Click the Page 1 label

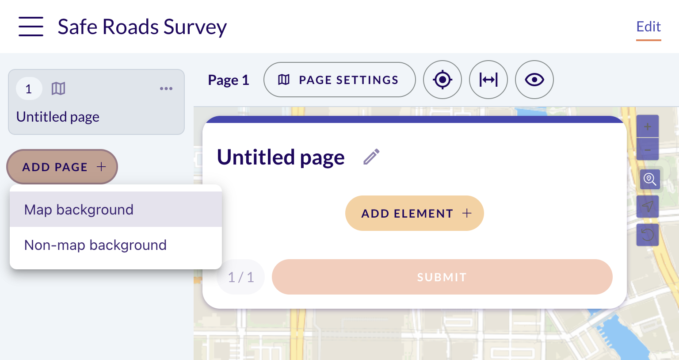tap(229, 80)
